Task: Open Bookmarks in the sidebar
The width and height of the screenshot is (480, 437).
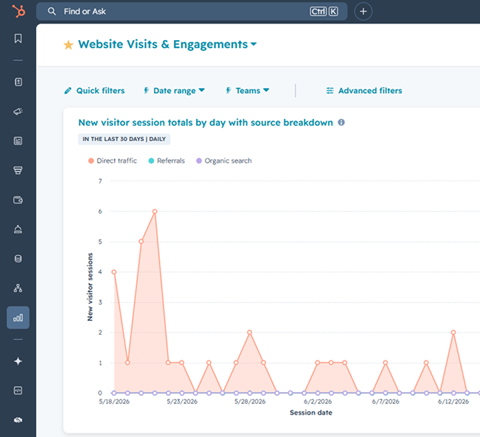Action: pyautogui.click(x=18, y=39)
